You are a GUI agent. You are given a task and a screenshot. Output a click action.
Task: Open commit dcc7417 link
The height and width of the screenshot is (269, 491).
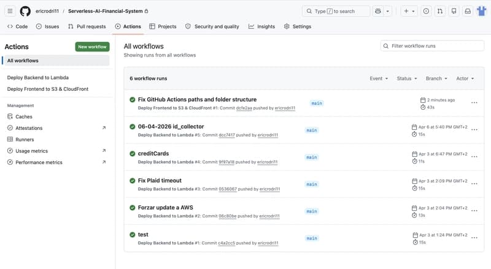point(226,135)
